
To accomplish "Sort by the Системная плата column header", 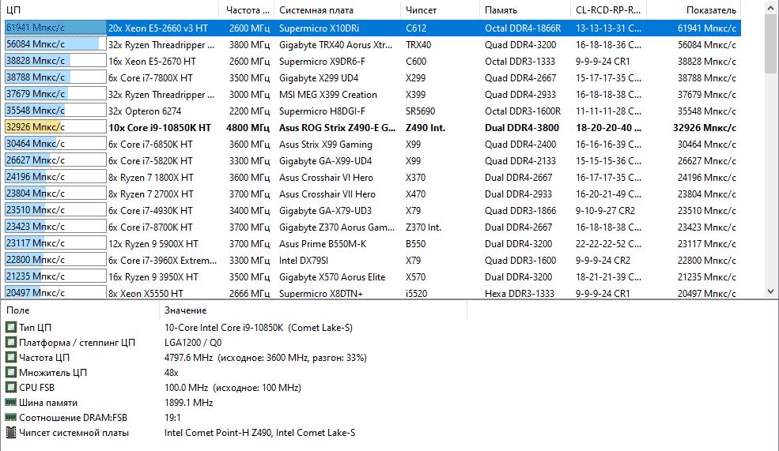I will click(337, 10).
